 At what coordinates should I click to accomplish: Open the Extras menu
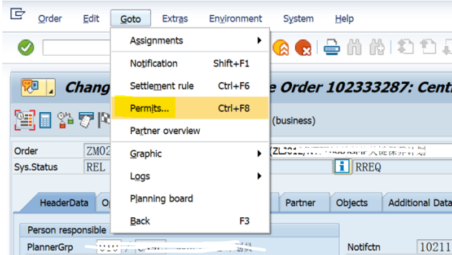click(x=175, y=19)
